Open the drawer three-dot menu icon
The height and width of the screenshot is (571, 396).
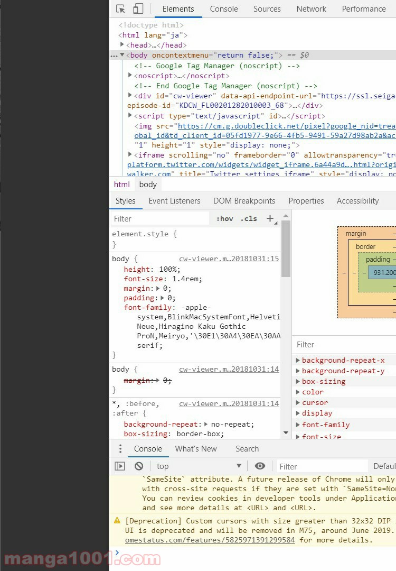tap(120, 448)
